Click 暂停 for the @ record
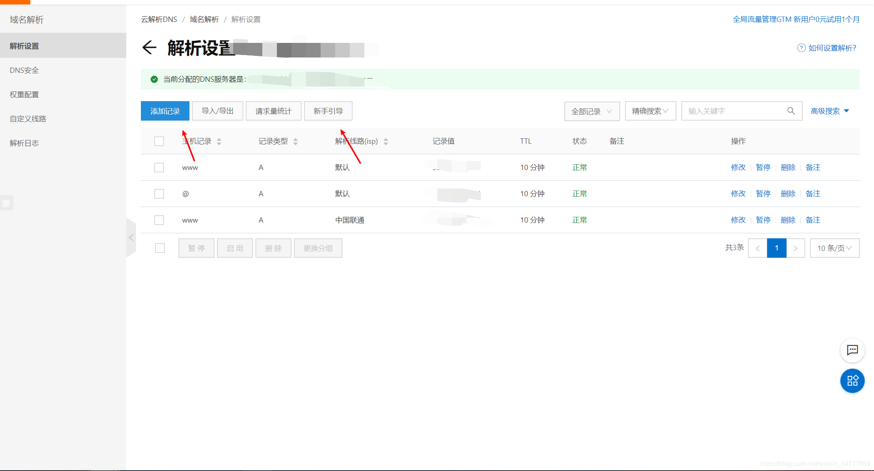The image size is (874, 471). click(763, 194)
